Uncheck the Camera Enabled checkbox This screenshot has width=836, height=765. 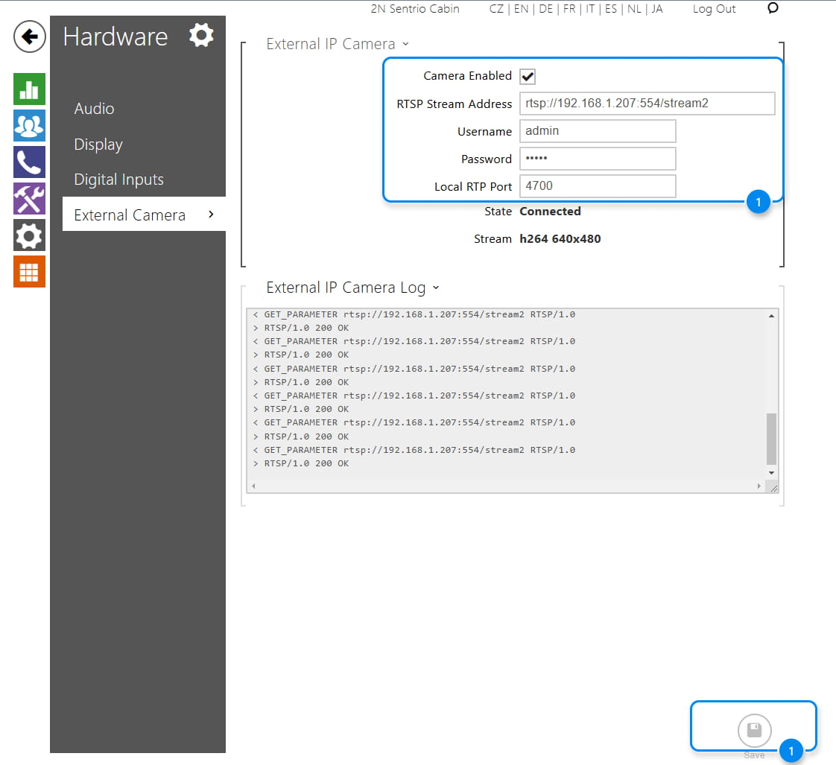click(x=528, y=76)
